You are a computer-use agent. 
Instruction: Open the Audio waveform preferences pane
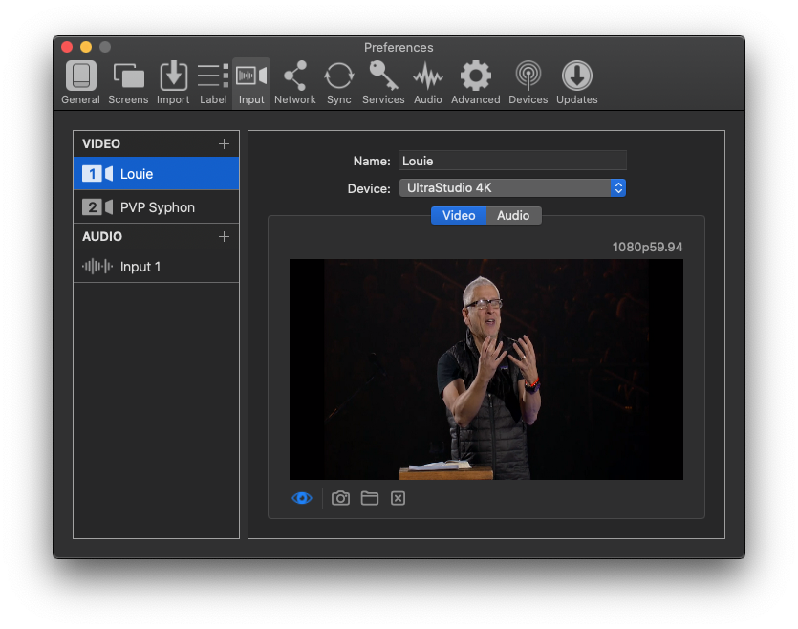(x=427, y=83)
